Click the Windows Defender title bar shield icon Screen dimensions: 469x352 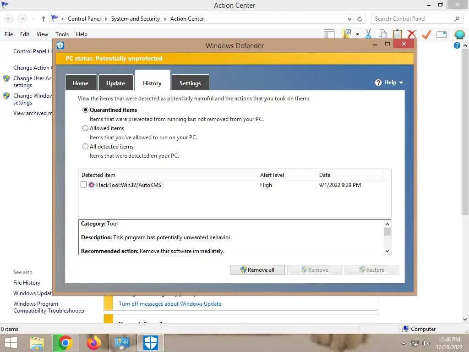click(60, 45)
